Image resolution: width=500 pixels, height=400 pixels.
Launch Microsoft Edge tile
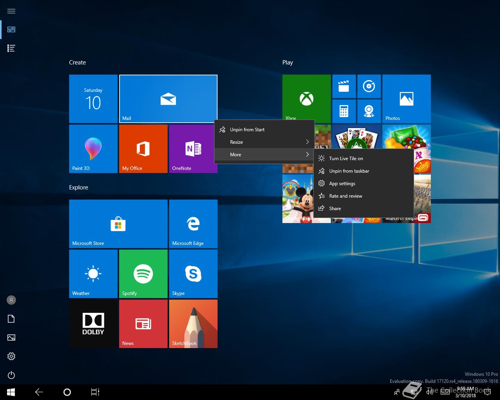point(193,224)
